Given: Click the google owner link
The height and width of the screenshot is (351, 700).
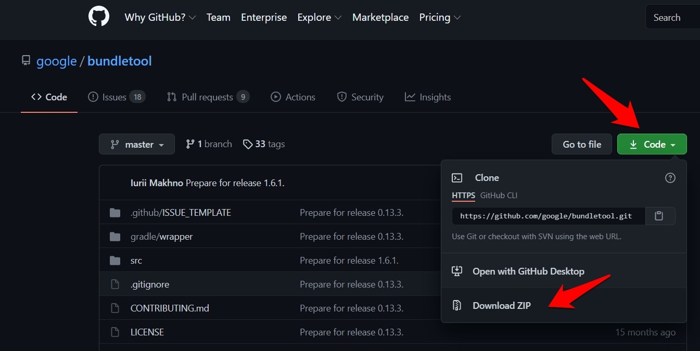Looking at the screenshot, I should pos(57,61).
